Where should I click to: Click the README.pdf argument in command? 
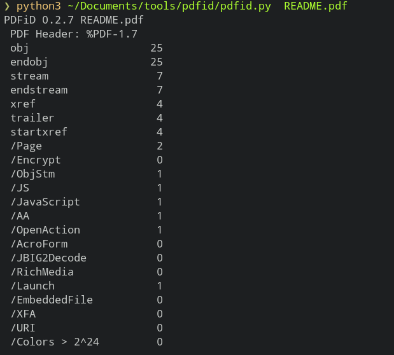pos(316,6)
